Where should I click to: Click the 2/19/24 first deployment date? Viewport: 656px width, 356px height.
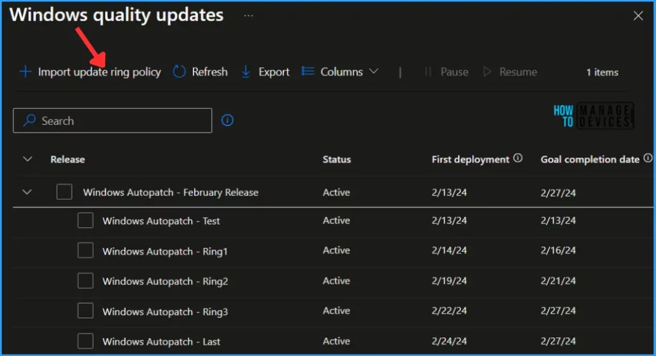click(449, 280)
